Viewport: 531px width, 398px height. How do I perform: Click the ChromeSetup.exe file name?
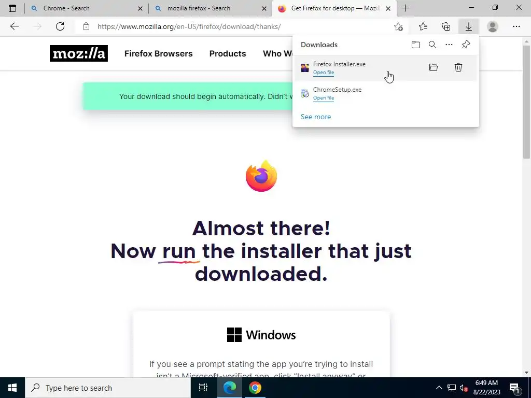pyautogui.click(x=337, y=89)
